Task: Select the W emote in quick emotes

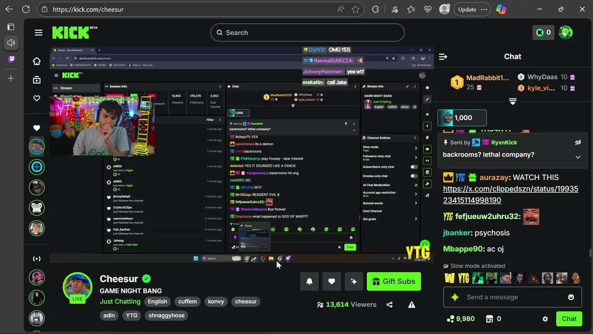Action: click(x=449, y=278)
